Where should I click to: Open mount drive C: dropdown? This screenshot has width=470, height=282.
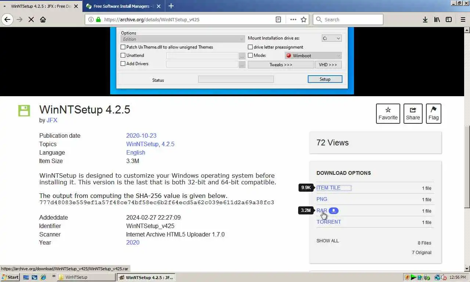(x=332, y=38)
